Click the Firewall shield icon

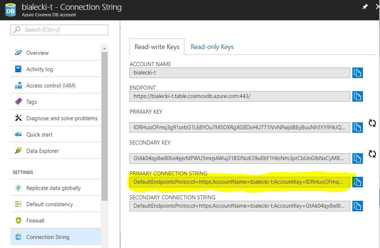[18, 220]
